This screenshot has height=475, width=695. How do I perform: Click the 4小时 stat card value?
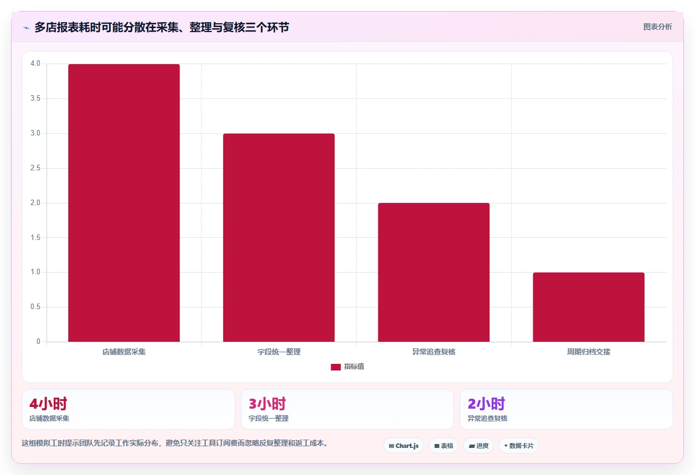click(48, 404)
